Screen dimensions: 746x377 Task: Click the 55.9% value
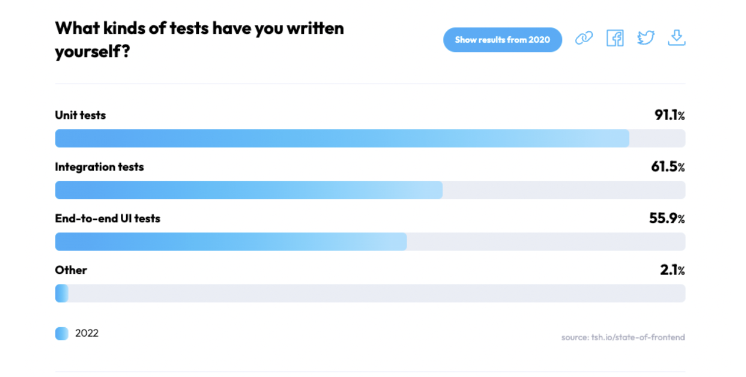(667, 218)
